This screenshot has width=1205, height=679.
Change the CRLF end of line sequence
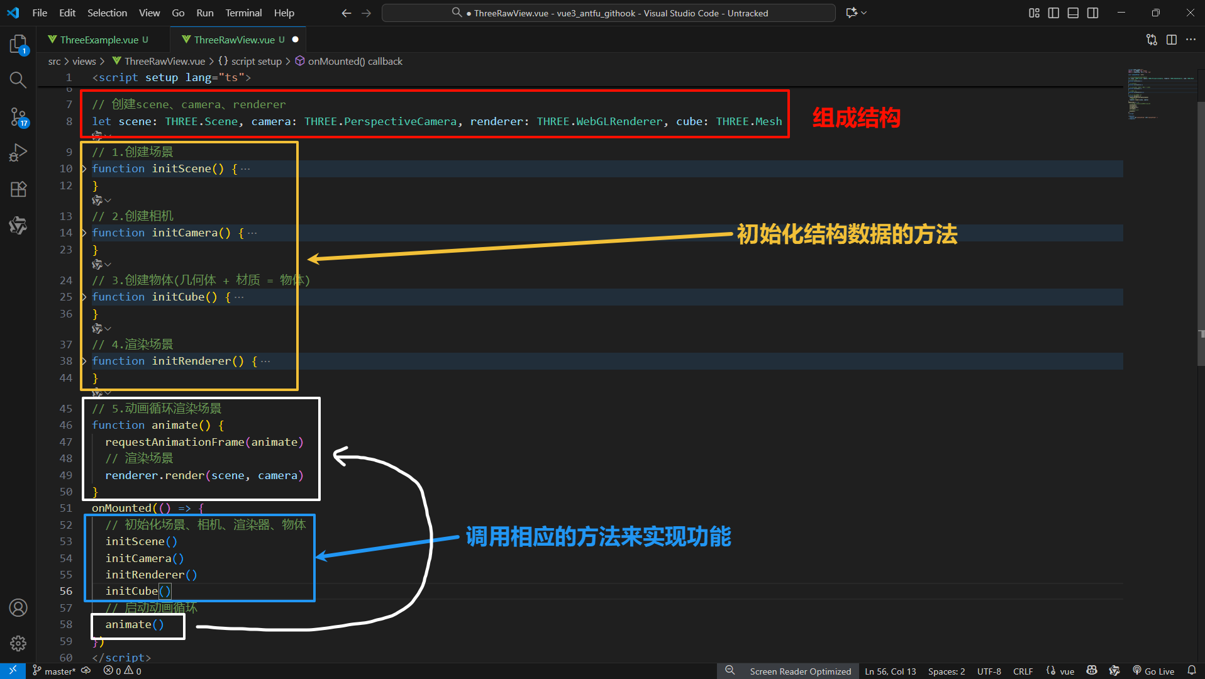coord(1023,671)
